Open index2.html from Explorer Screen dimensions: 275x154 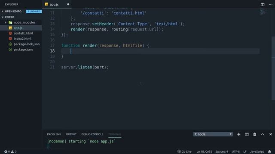tap(22, 38)
